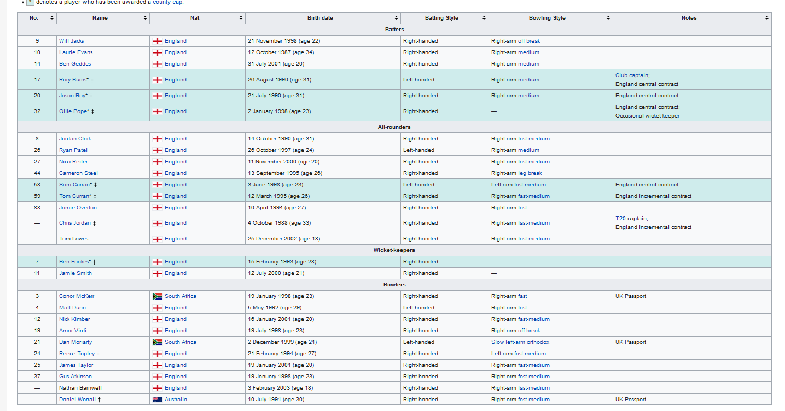Click the England flag in Nathan Barnwell's row
The image size is (785, 411).
pyautogui.click(x=158, y=388)
